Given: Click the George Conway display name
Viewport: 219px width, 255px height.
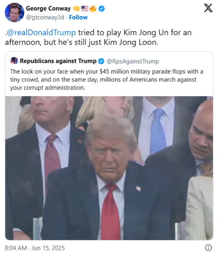Looking at the screenshot, I should [48, 8].
